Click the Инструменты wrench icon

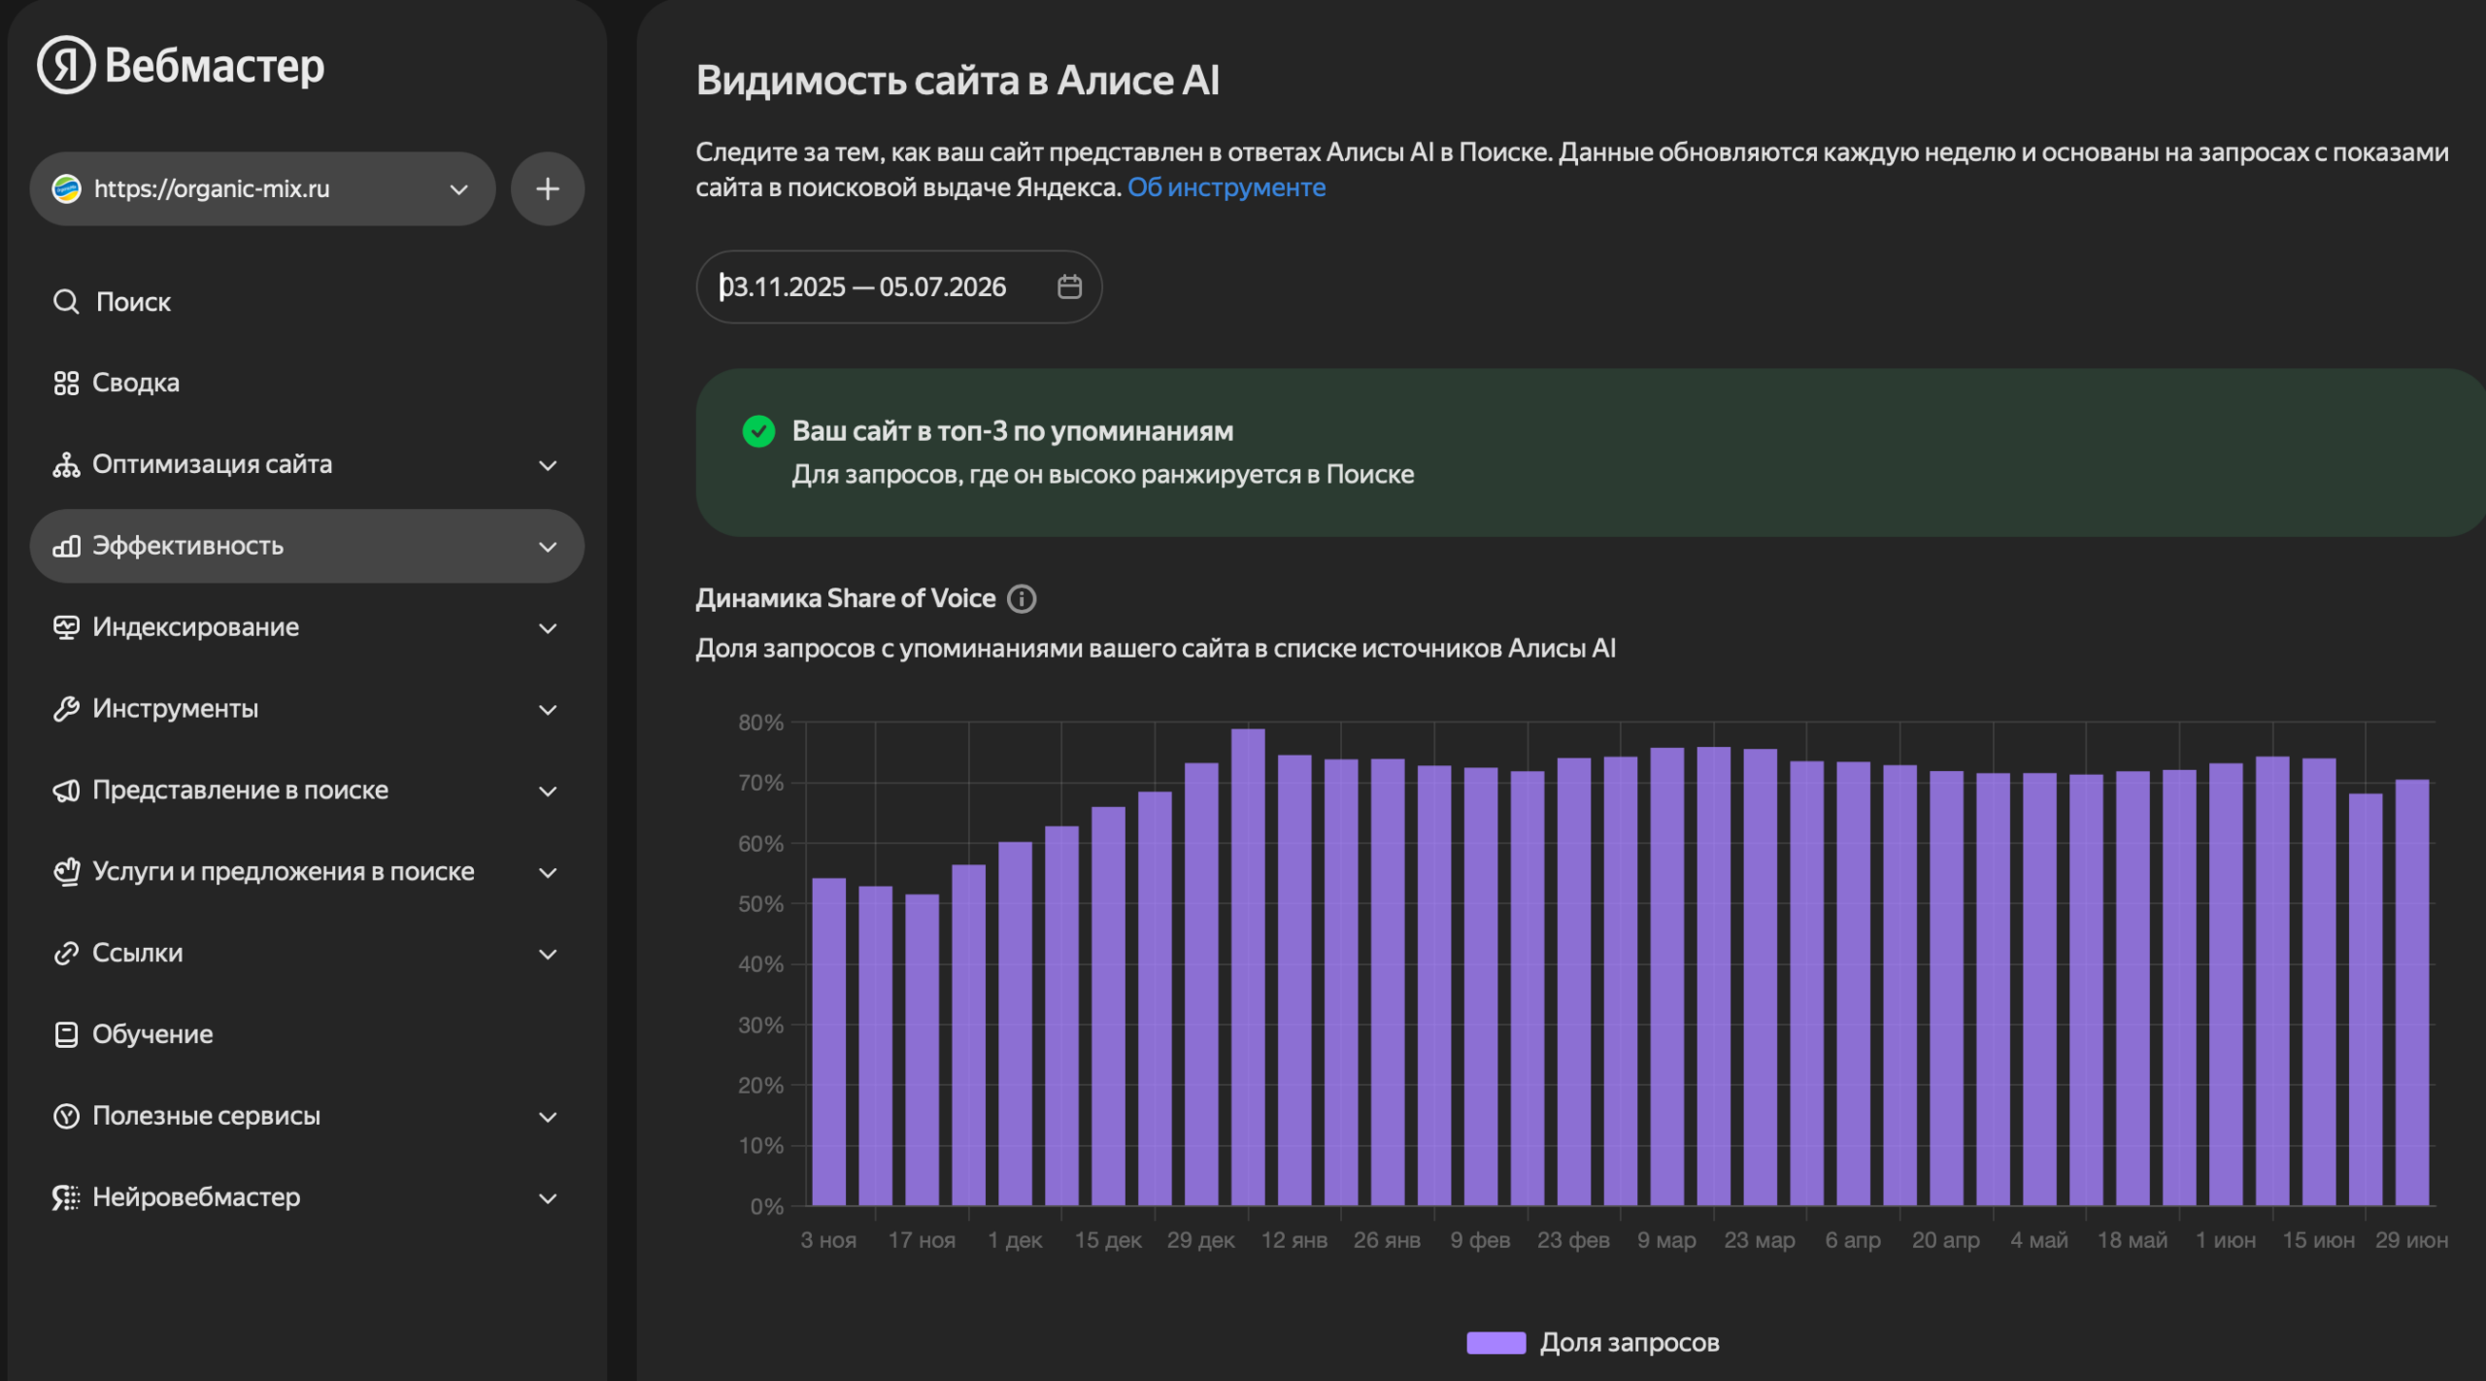coord(66,709)
